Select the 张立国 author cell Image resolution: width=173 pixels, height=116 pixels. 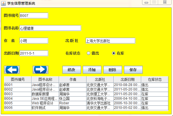coord(72,99)
